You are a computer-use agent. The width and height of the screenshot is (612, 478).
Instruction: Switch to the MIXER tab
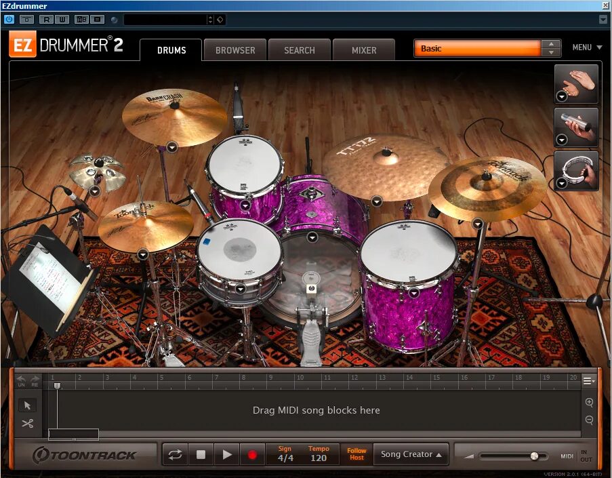(363, 49)
